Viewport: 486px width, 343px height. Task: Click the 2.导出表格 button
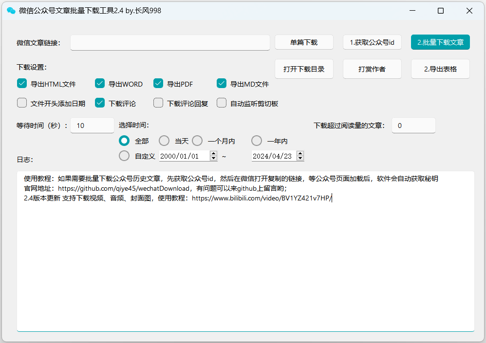(x=440, y=69)
